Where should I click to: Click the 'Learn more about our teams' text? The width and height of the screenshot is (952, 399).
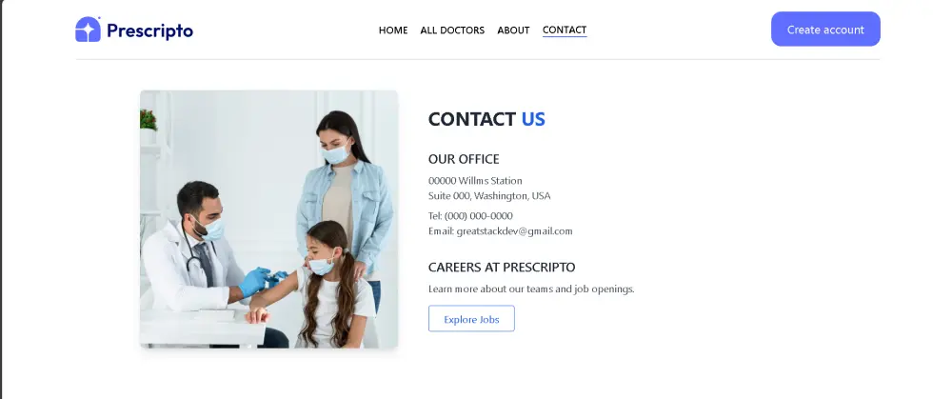click(531, 289)
